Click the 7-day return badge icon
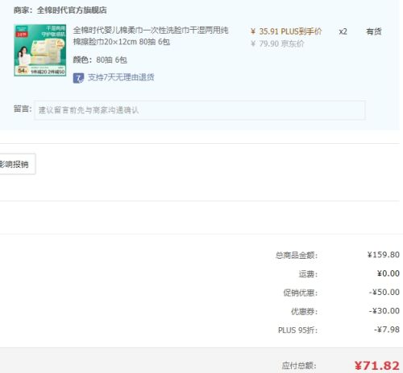Image resolution: width=403 pixels, height=373 pixels. (x=78, y=78)
